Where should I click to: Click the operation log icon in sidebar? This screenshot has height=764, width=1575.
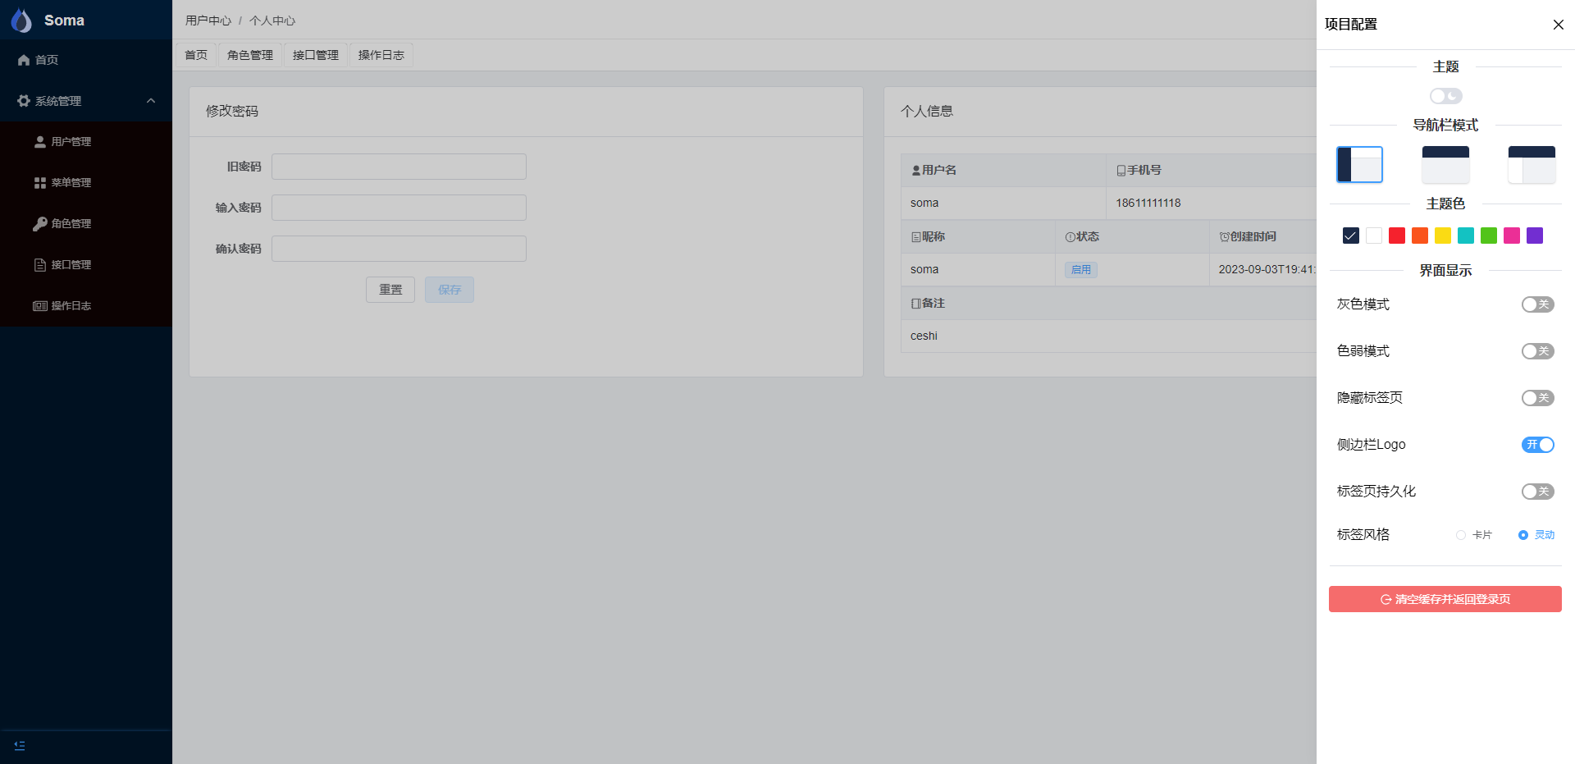pos(39,306)
